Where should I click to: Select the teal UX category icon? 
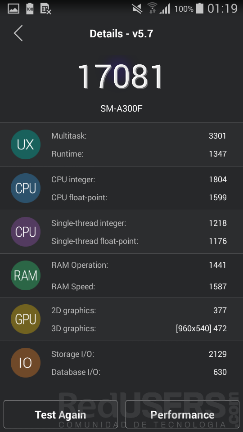pos(26,144)
